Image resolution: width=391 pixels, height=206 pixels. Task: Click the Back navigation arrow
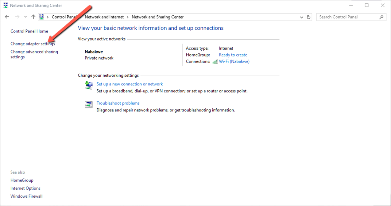[7, 17]
